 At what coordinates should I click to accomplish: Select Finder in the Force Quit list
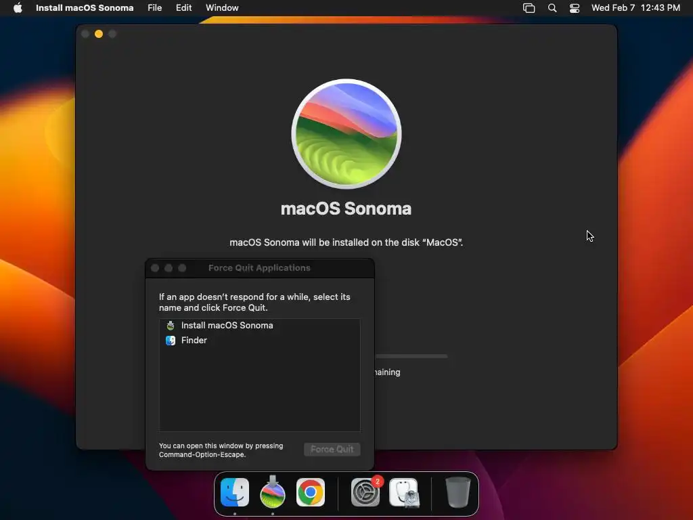pyautogui.click(x=260, y=341)
